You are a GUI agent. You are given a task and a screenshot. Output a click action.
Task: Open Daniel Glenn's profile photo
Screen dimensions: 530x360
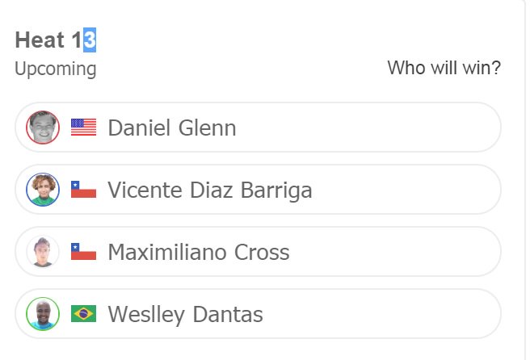pyautogui.click(x=43, y=128)
